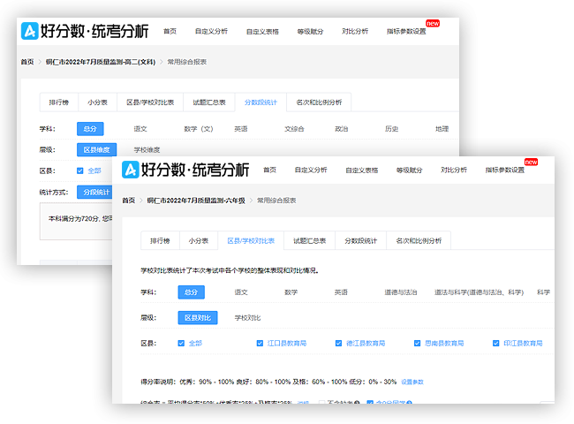
Task: Open the 排行榜 tab in the back window
Action: point(58,102)
